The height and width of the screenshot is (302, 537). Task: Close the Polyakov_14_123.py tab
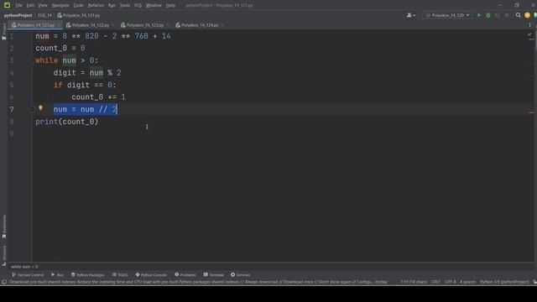168,25
